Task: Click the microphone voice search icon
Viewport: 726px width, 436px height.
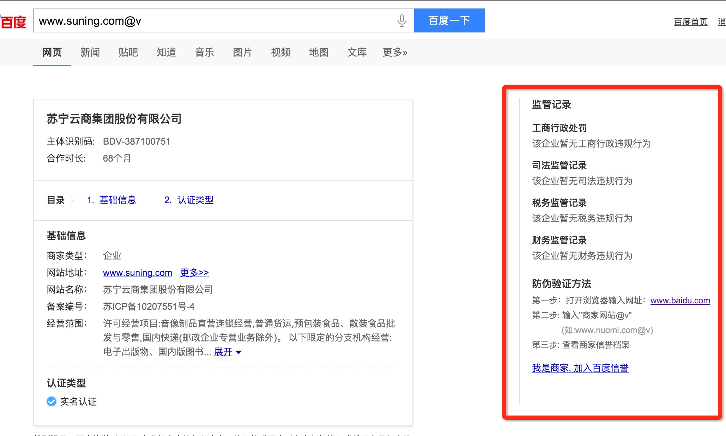Action: [402, 21]
